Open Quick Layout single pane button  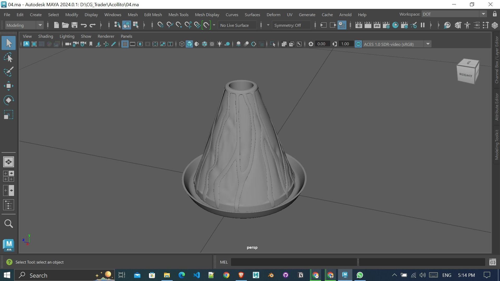coord(9,162)
